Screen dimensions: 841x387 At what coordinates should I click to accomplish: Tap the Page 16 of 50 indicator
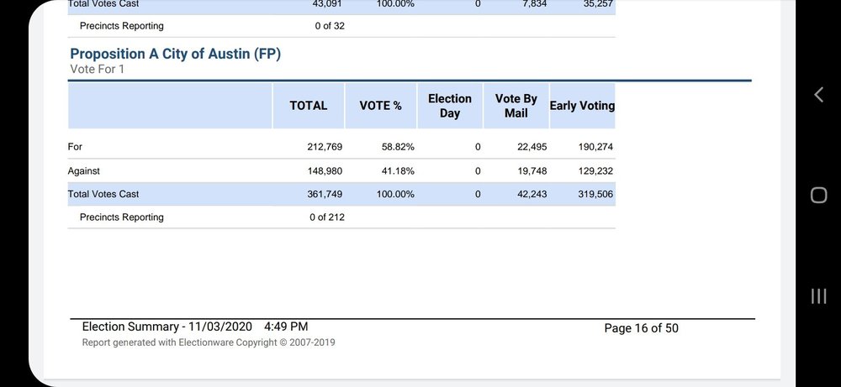tap(641, 328)
